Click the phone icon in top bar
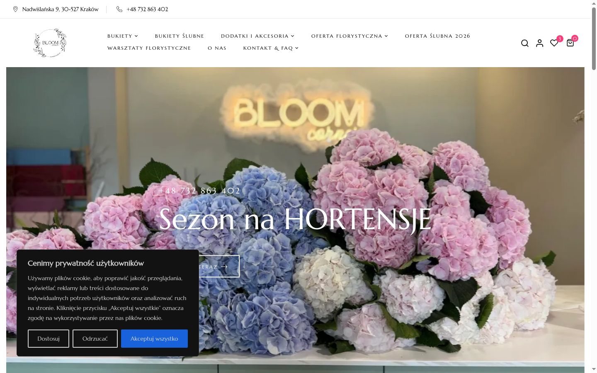Viewport: 597px width, 373px height. [x=119, y=9]
